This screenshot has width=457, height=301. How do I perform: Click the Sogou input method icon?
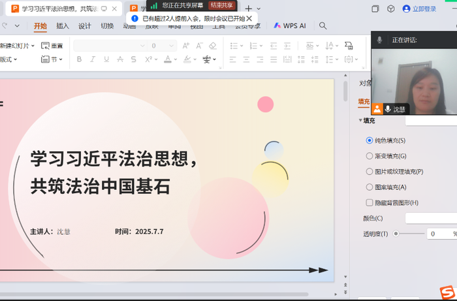coord(446,291)
